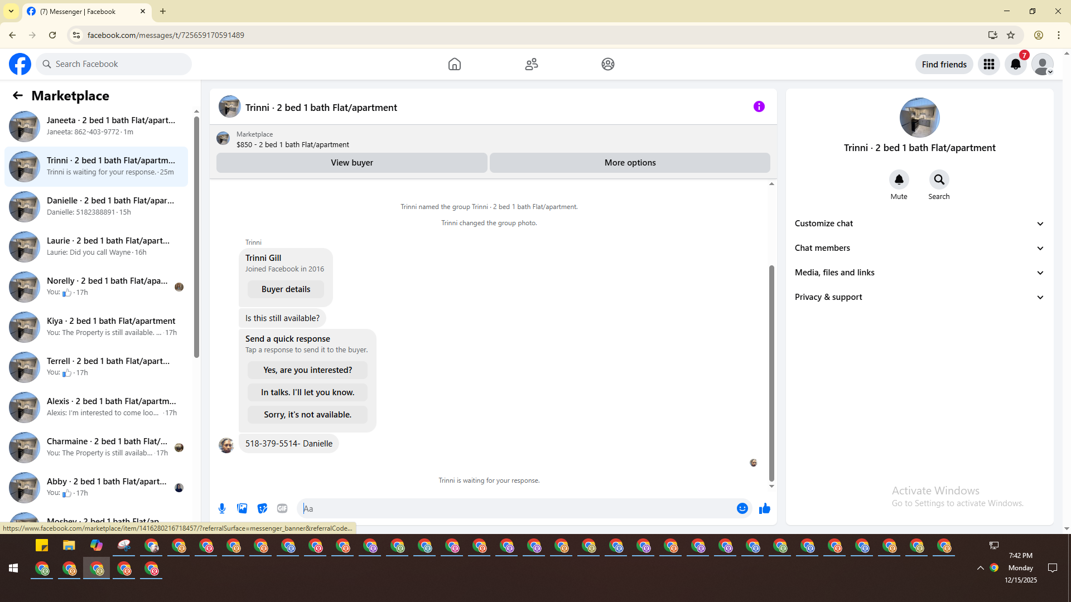Expand Media, files and links
Screen dimensions: 1071x602
click(919, 273)
